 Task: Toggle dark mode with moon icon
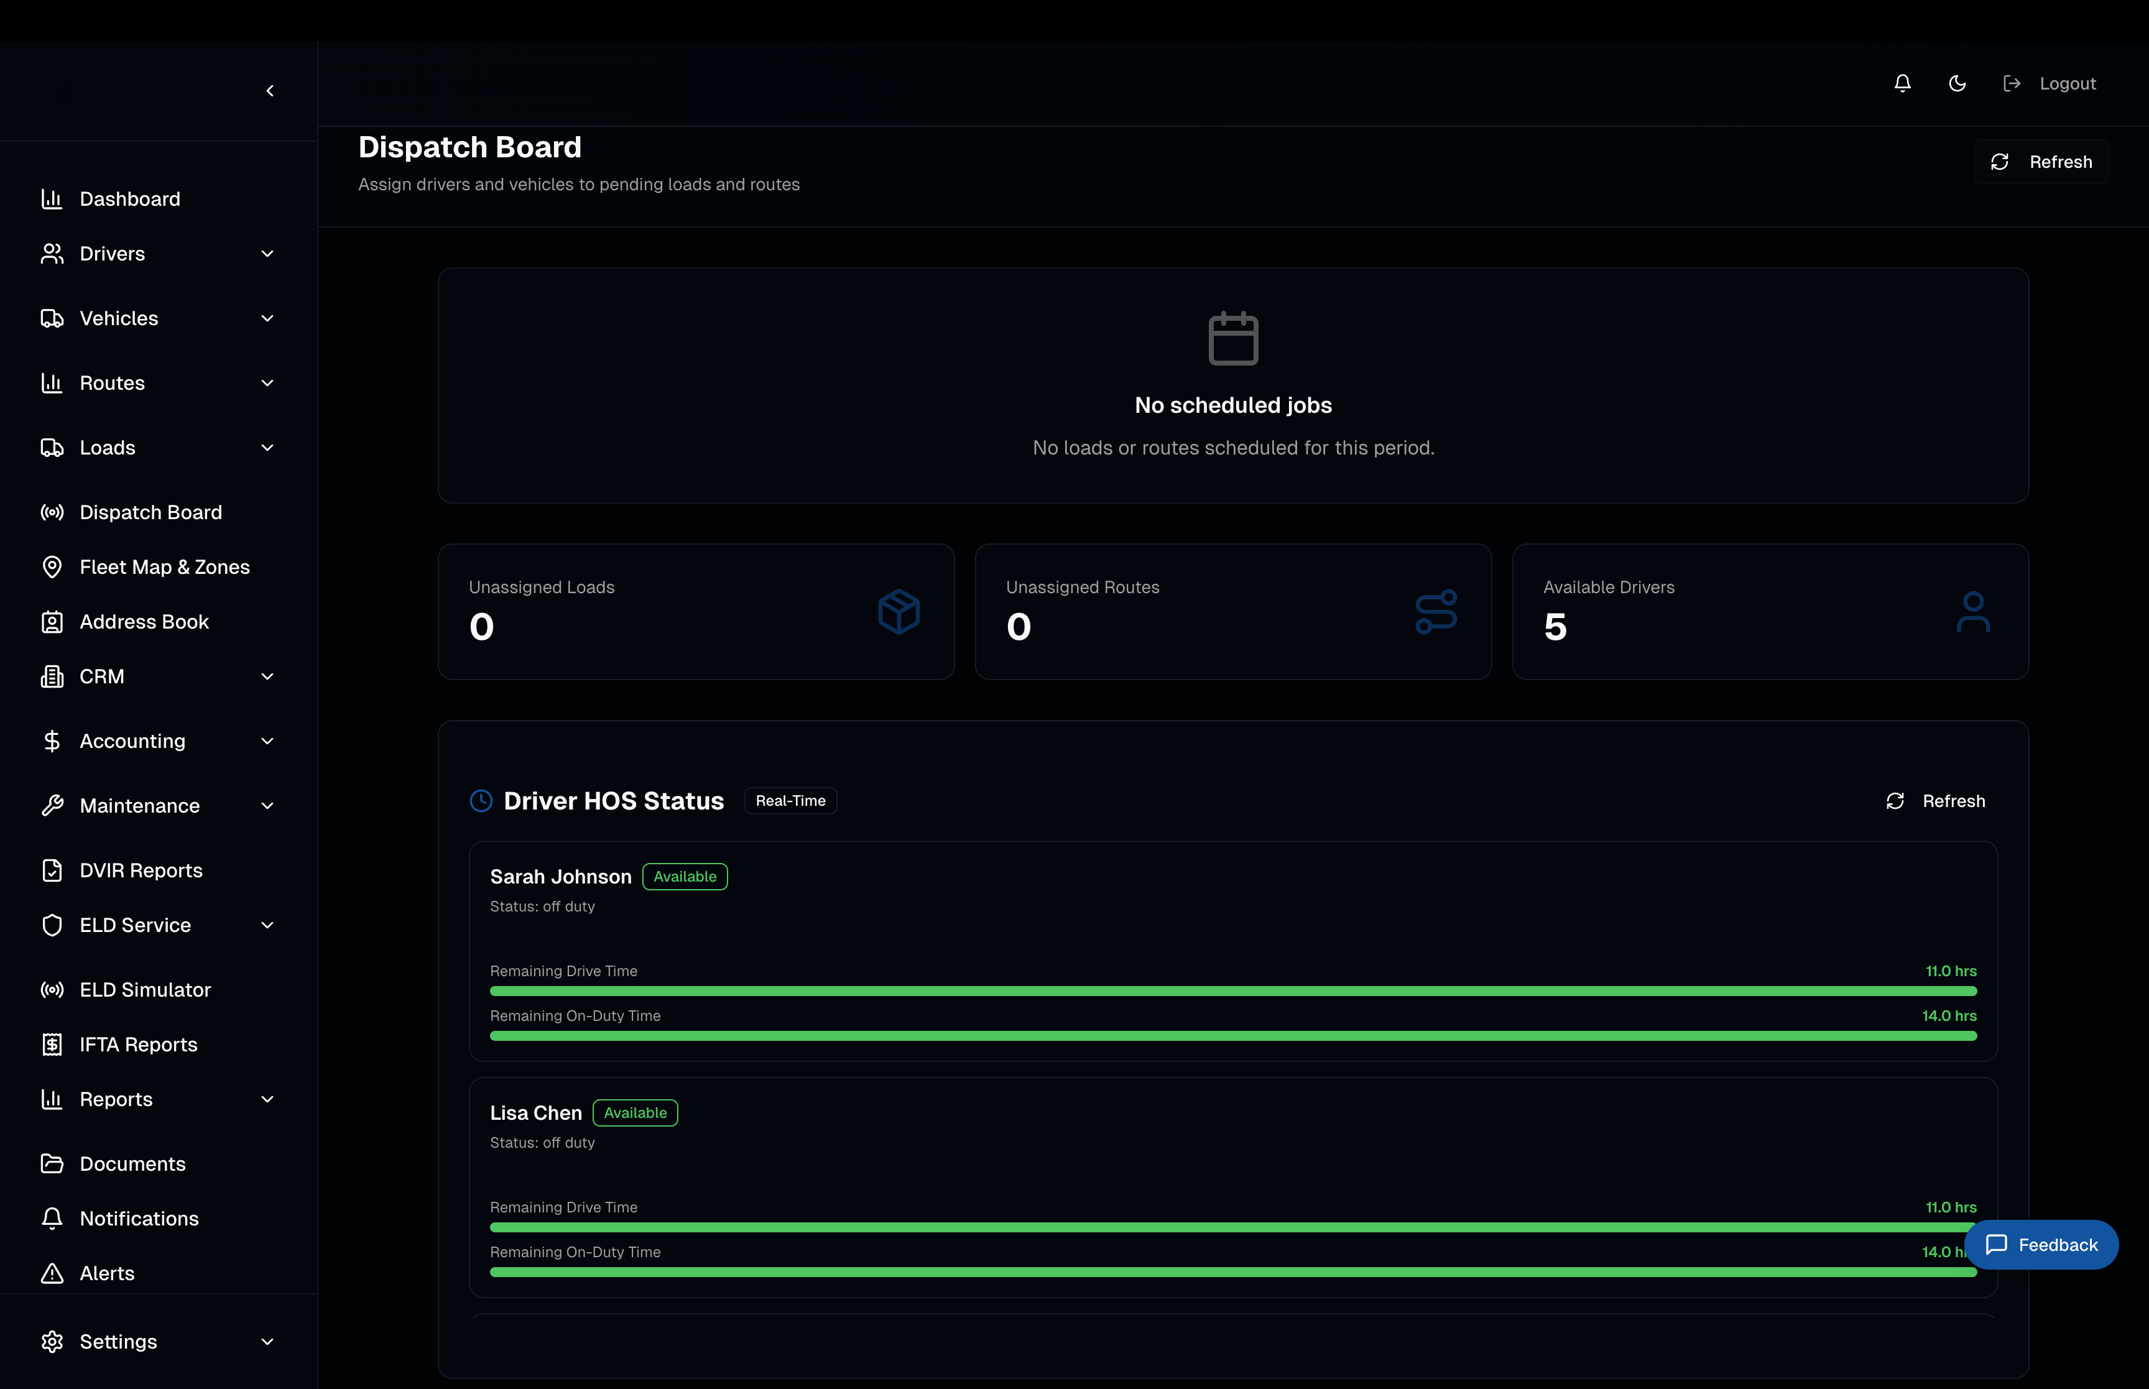(x=1957, y=83)
